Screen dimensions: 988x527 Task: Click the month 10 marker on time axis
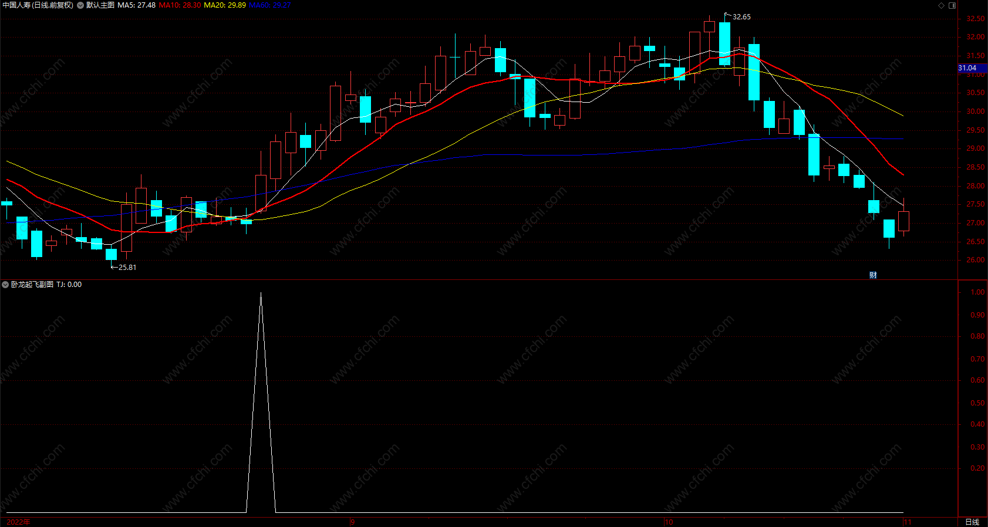[x=669, y=522]
